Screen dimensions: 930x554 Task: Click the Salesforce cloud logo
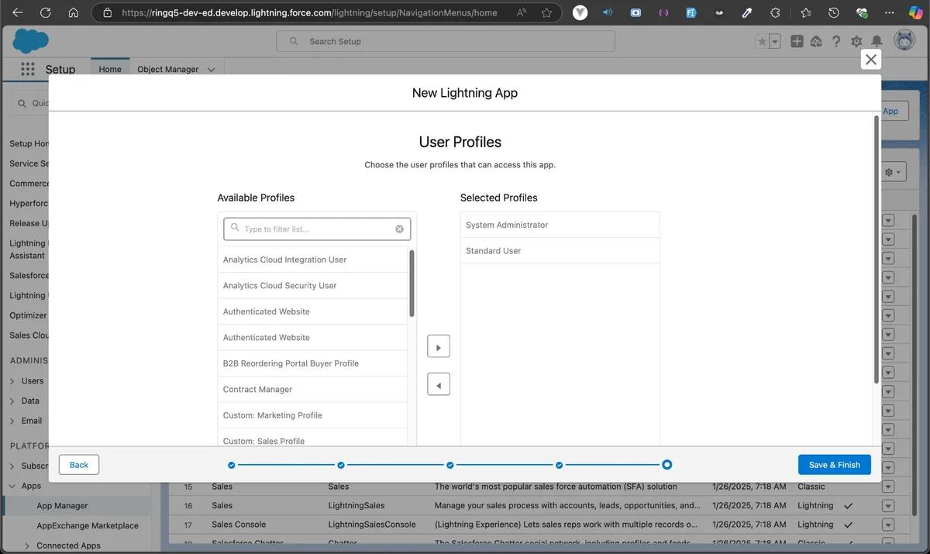coord(31,41)
